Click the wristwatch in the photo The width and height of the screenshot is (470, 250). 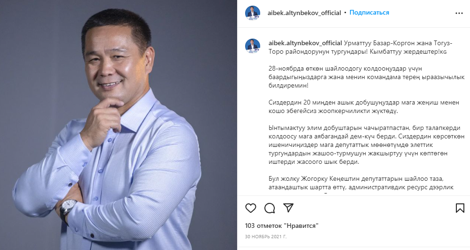point(68,208)
